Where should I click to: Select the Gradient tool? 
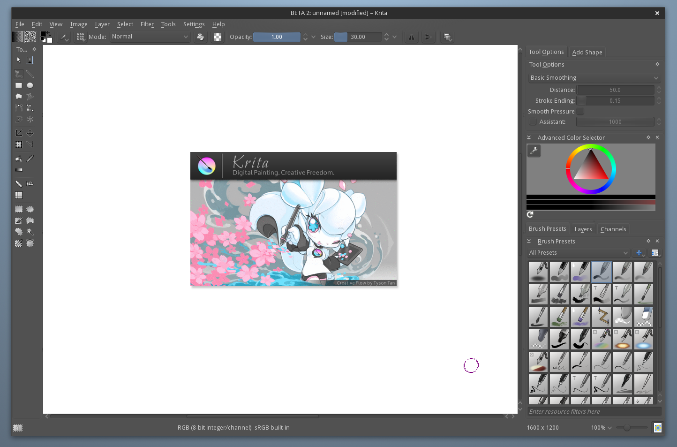point(19,170)
